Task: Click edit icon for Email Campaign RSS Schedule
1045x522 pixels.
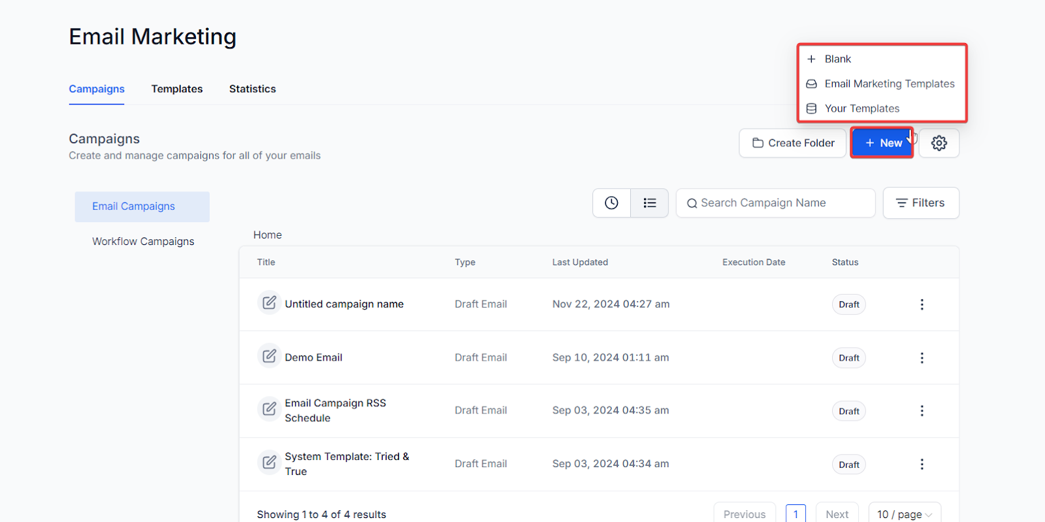Action: click(269, 410)
